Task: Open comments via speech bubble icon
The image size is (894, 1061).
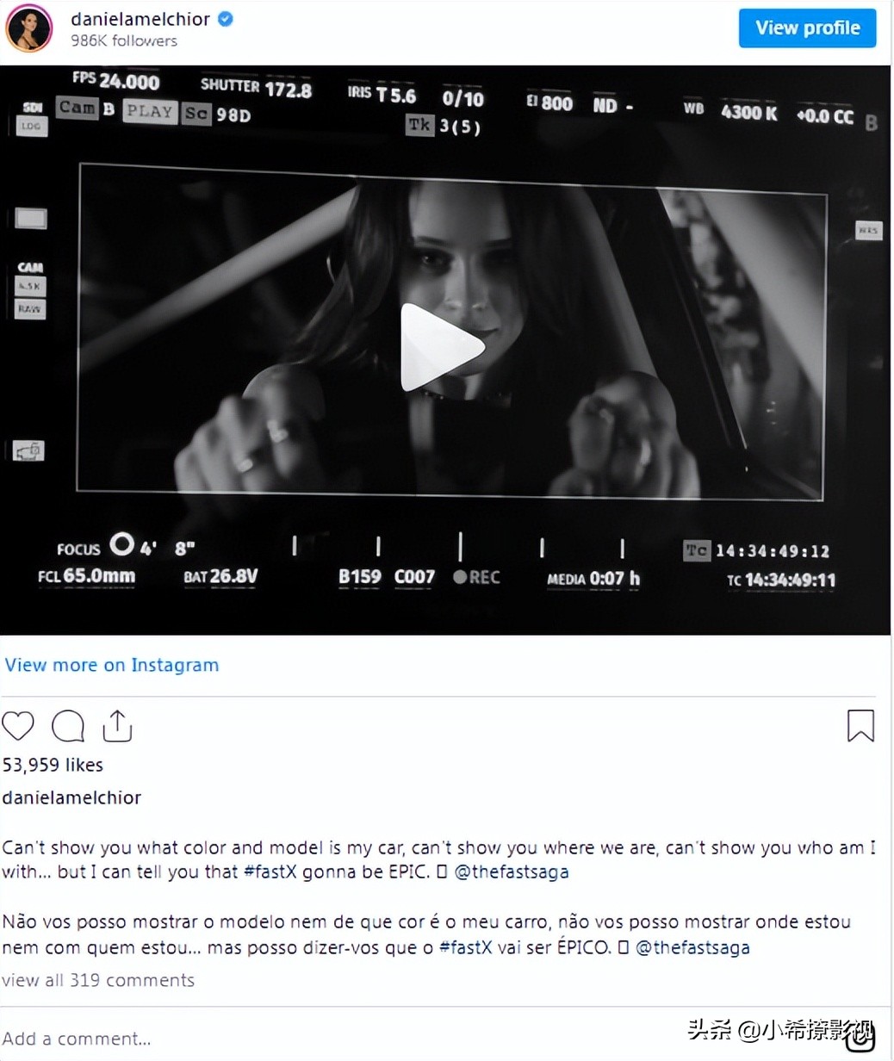Action: tap(68, 726)
